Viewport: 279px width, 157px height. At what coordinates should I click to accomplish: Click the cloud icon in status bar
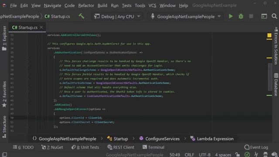pyautogui.click(x=274, y=154)
